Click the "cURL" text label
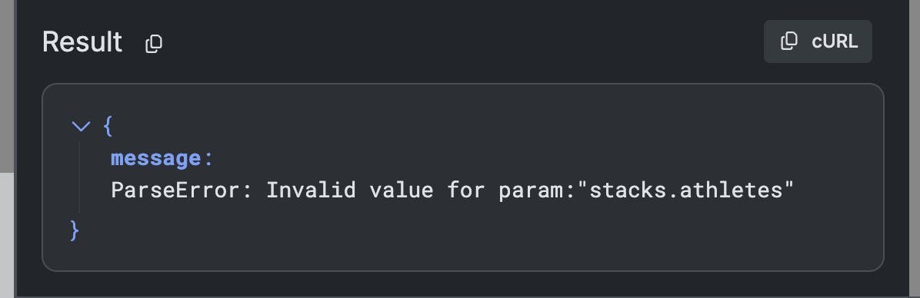 point(835,41)
